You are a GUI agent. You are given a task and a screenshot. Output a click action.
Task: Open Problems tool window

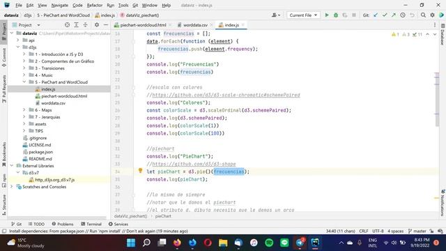(x=63, y=225)
